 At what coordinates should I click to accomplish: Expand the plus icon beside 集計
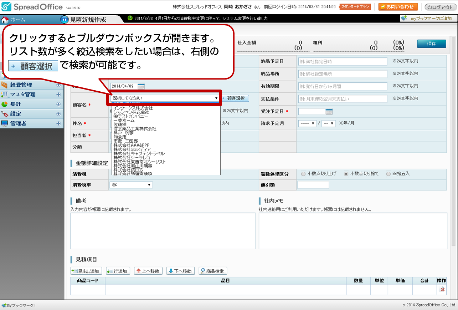point(58,104)
